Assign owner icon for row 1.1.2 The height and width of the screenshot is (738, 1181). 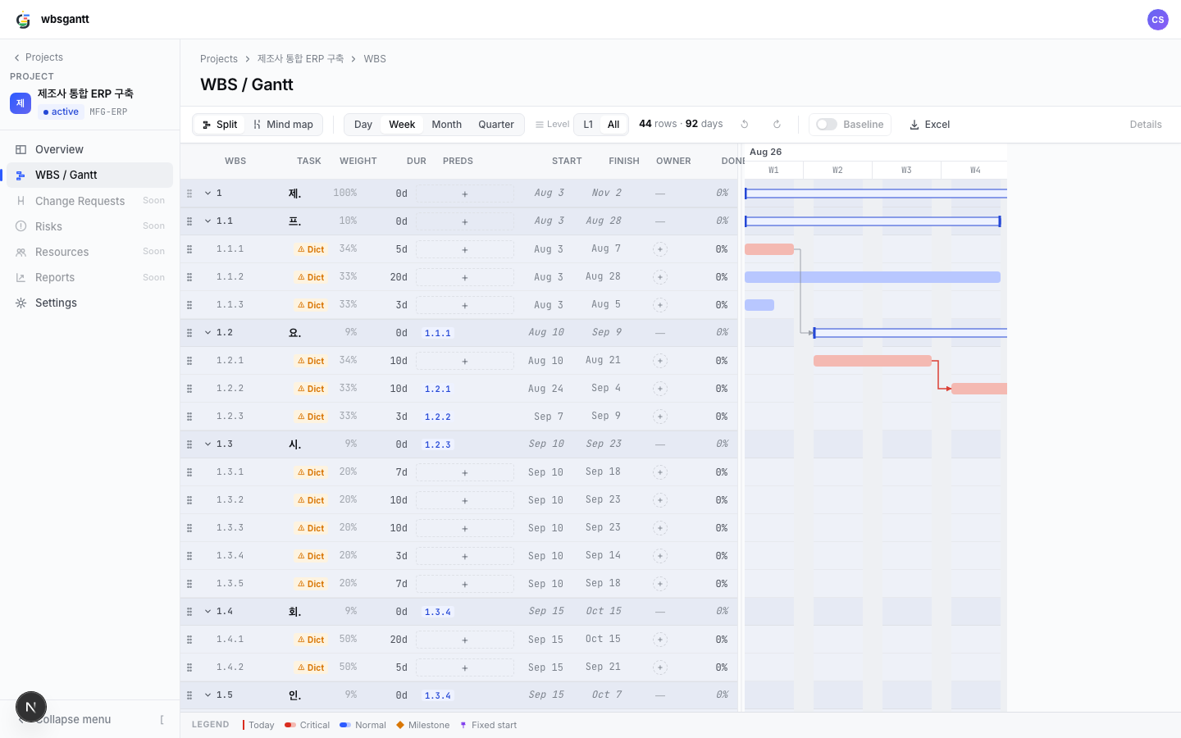coord(660,277)
